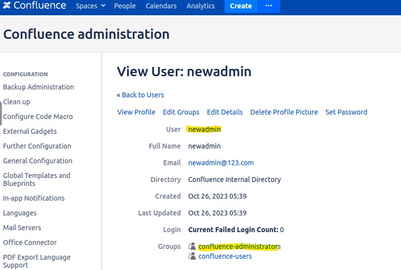Click the group icon beside confluence-administrators
Image resolution: width=401 pixels, height=270 pixels.
tap(192, 246)
